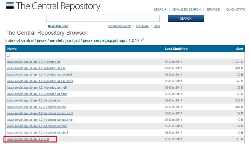Screen dimensions: 250x144
Task: Download javax.servlet.jsp.jstl-api-1.2.1-javadoc.jar
Action: pyautogui.click(x=34, y=62)
